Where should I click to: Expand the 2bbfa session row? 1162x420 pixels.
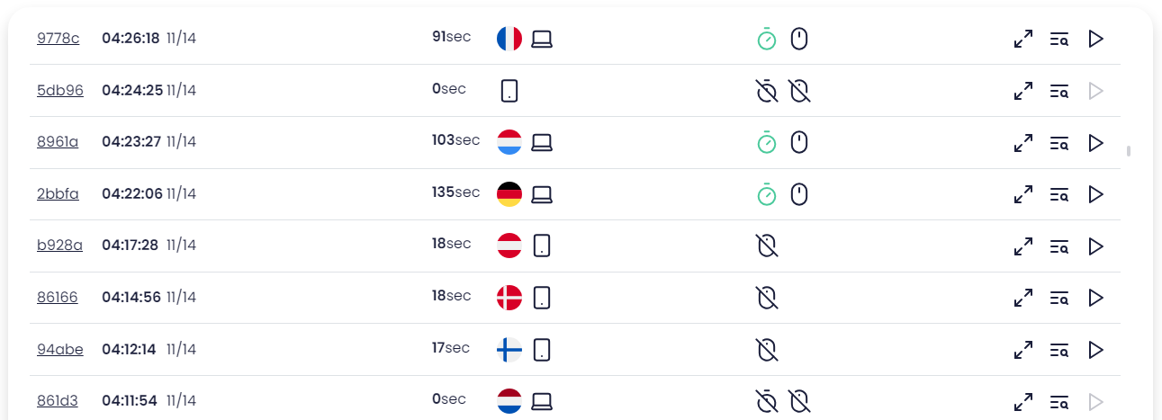(1023, 194)
